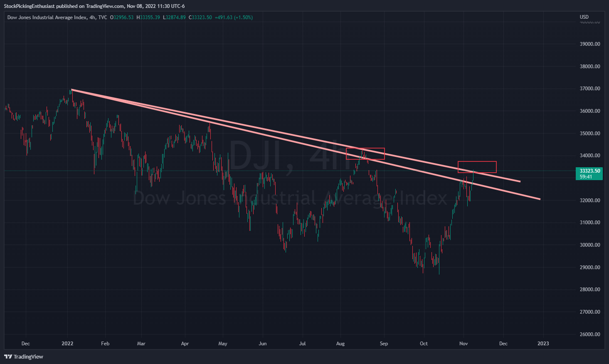Click the 35000.00 price axis label

click(x=590, y=134)
